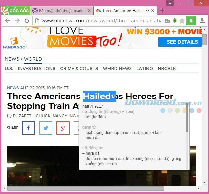The width and height of the screenshot is (209, 194).
Task: Close the Bảo mật, thủ thuật tab
Action: click(89, 11)
